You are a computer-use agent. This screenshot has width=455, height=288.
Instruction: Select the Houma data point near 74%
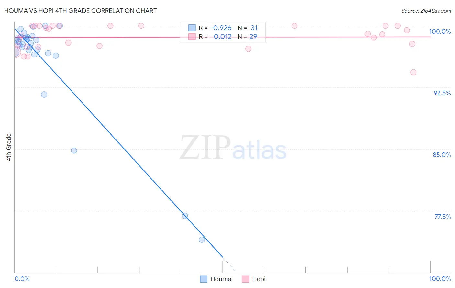point(202,240)
